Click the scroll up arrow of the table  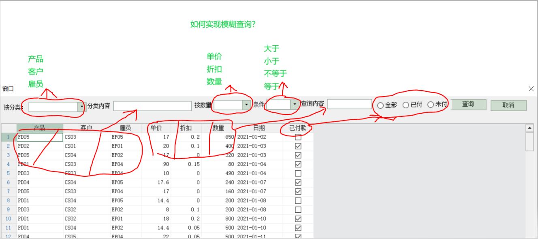click(x=529, y=128)
